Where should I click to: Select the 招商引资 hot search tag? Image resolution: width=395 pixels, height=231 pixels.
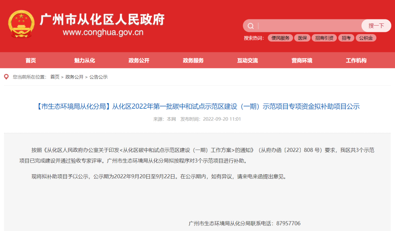[324, 38]
